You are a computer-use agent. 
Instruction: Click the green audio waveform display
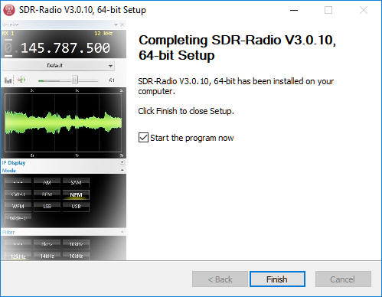[x=64, y=122]
